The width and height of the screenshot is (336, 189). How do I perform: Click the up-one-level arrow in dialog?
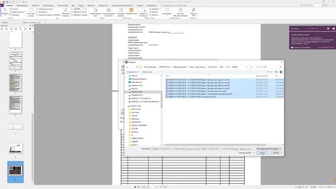(136, 67)
